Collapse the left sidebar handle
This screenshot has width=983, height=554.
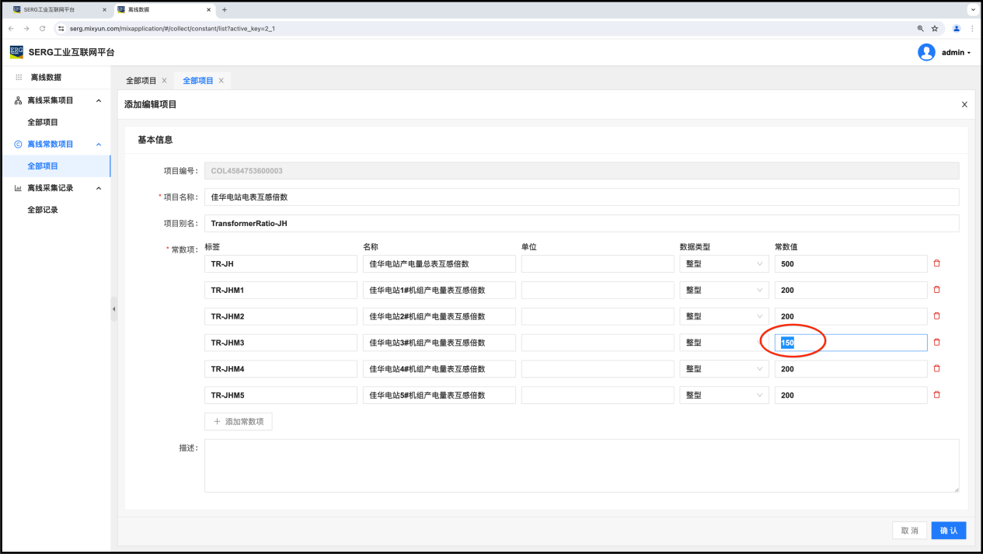114,308
